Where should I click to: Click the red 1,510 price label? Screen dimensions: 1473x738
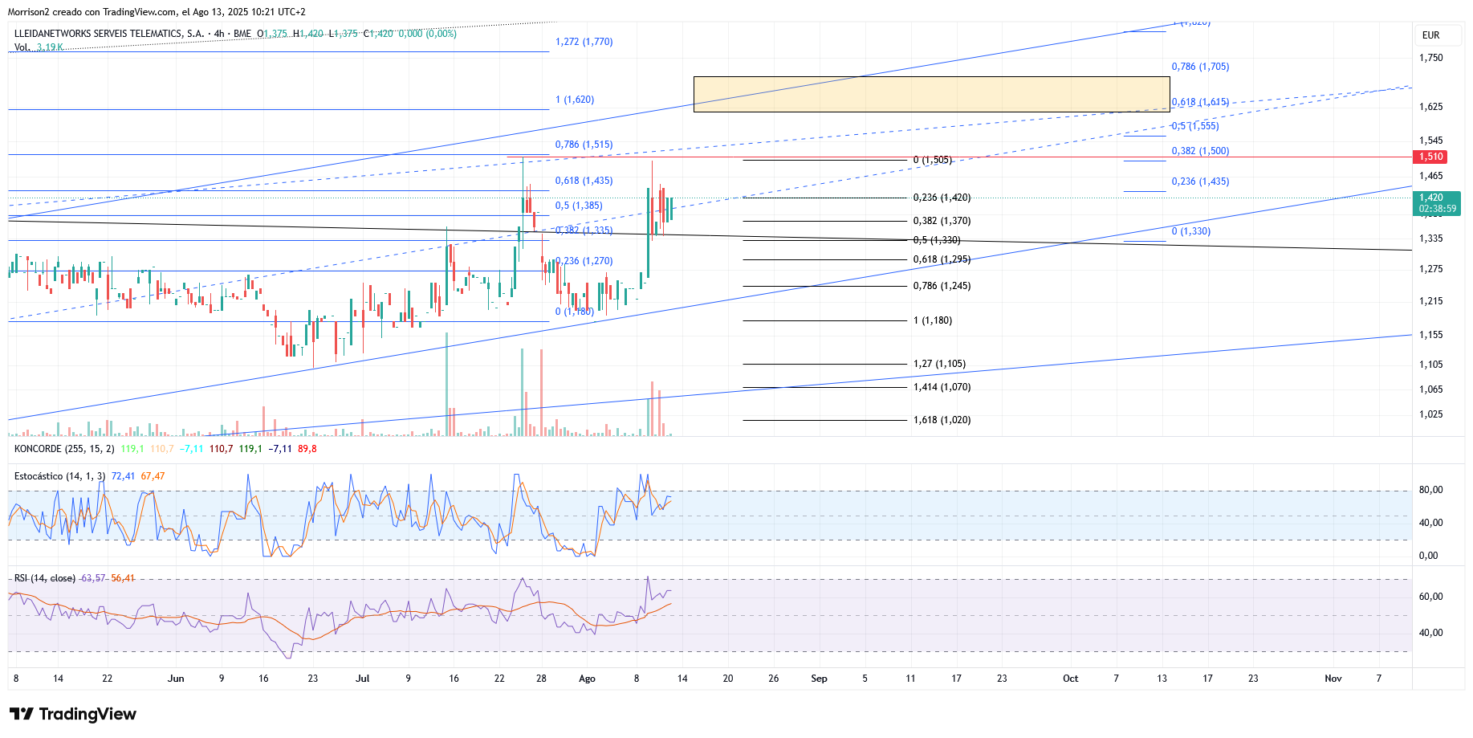1431,157
